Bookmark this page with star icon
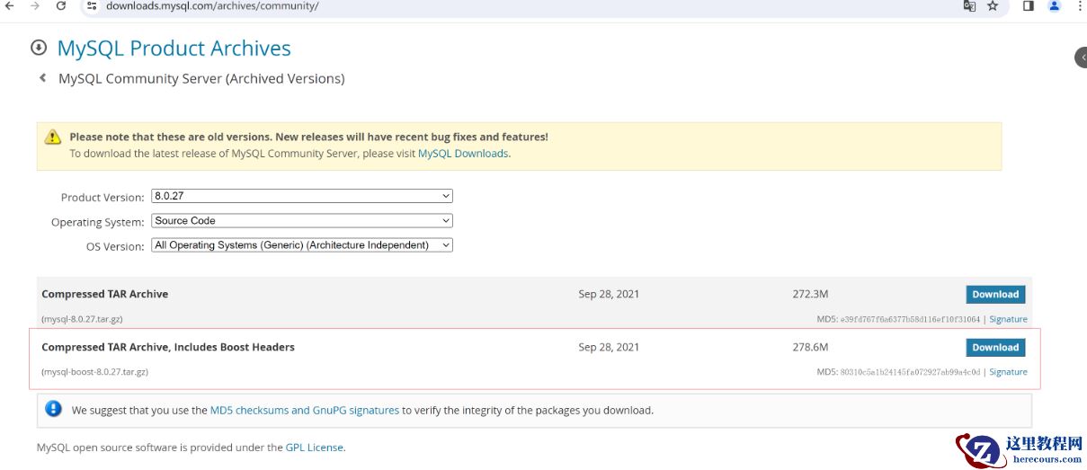1087x470 pixels. tap(993, 5)
